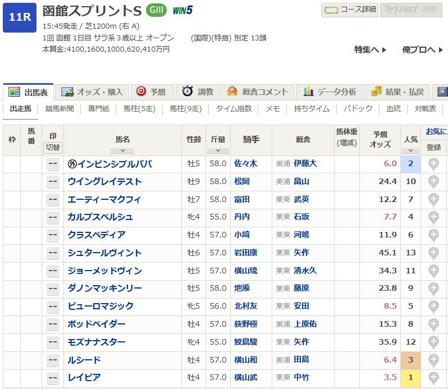Click the orange popularity 3 cell
This screenshot has height=389, width=448.
(x=410, y=360)
